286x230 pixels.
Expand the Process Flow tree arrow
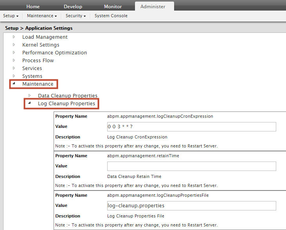pos(14,60)
